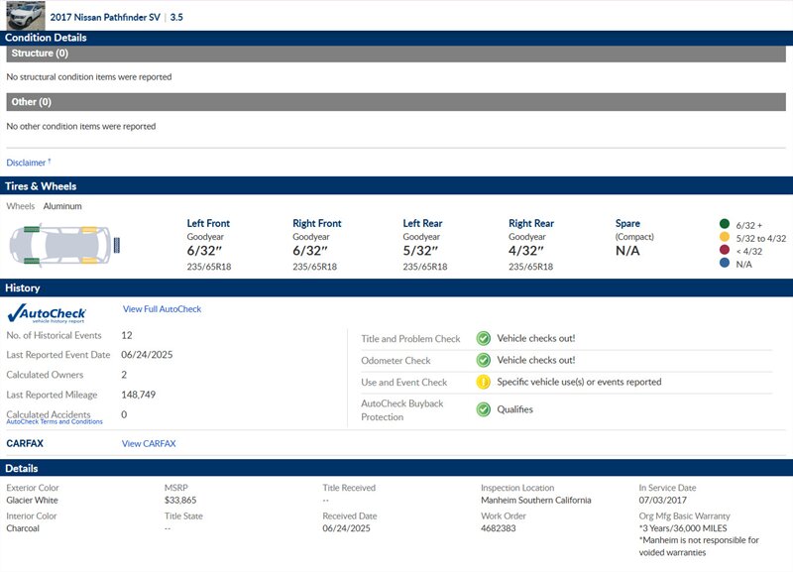Click the green check beside Title and Problem Check
793x572 pixels.
484,338
